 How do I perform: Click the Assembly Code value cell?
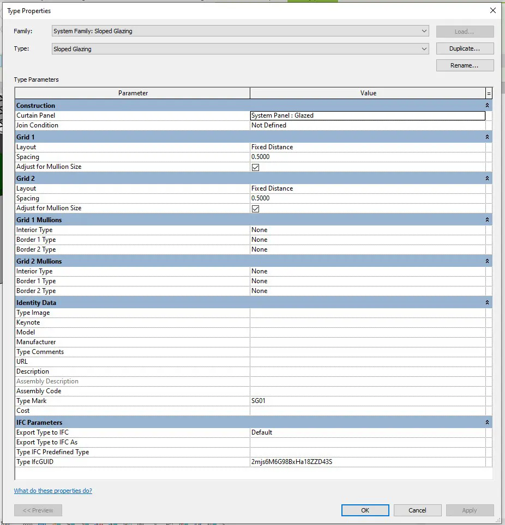point(368,391)
